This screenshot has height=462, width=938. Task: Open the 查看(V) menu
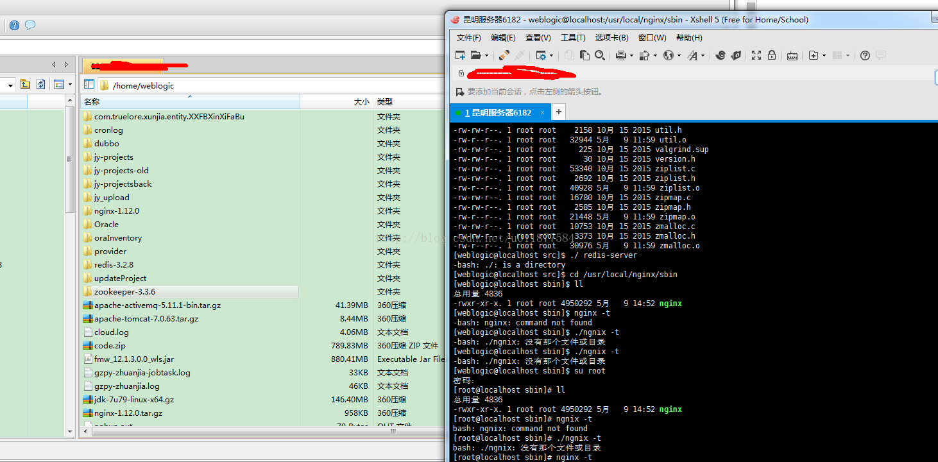click(538, 38)
